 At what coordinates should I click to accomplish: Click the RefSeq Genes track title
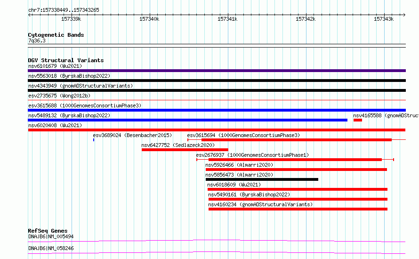tap(48, 231)
